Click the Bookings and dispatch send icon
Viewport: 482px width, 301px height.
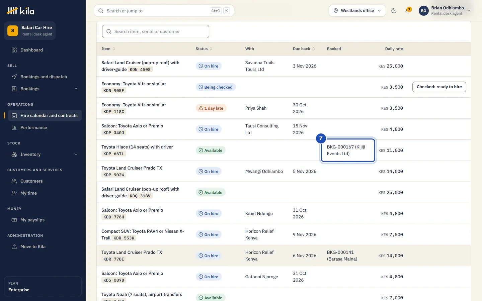click(x=14, y=77)
